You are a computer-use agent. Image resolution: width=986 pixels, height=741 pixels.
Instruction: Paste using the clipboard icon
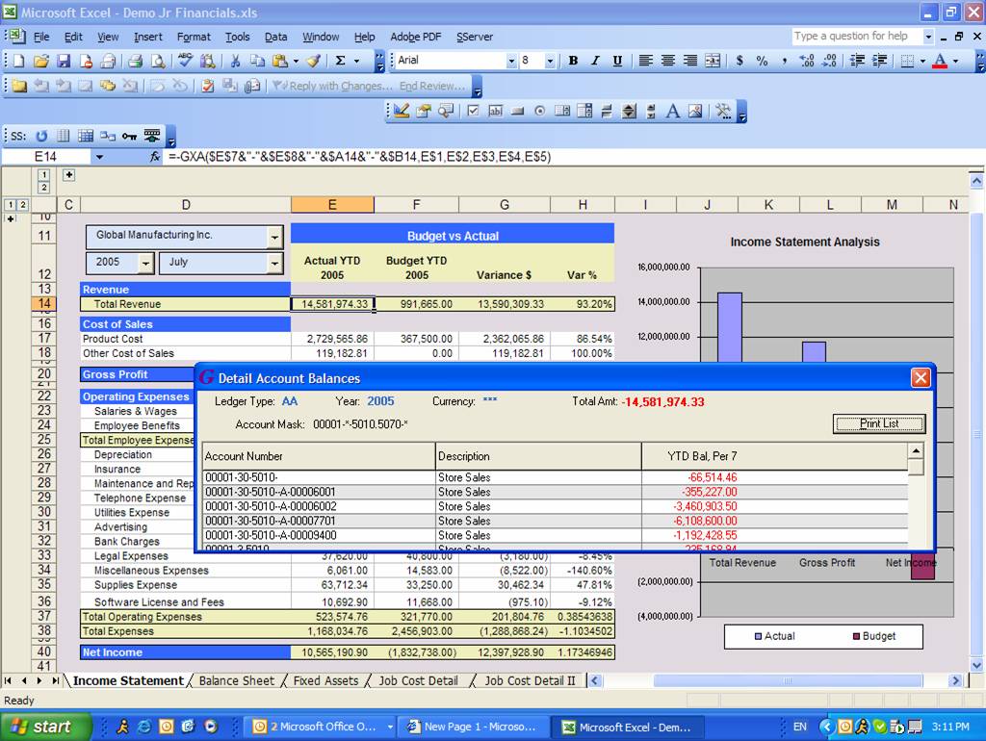[x=280, y=61]
